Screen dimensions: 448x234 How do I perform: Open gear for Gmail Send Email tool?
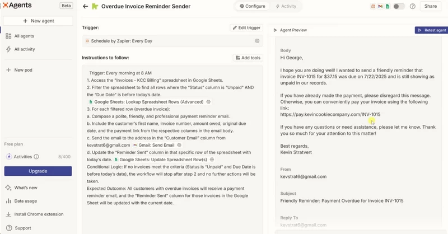pos(179,145)
